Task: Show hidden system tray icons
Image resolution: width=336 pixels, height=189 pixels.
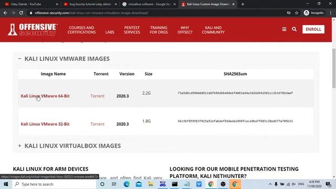Action: coord(270,184)
